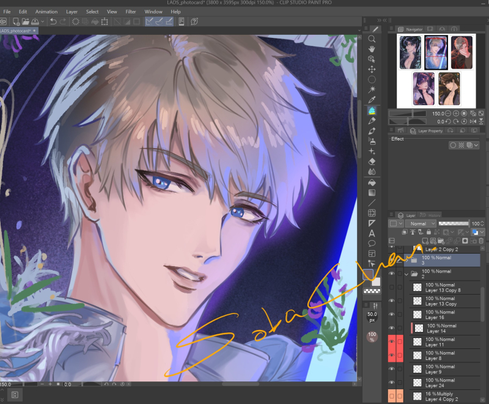Rotate canvas left in Navigator
The height and width of the screenshot is (404, 489).
coord(448,122)
